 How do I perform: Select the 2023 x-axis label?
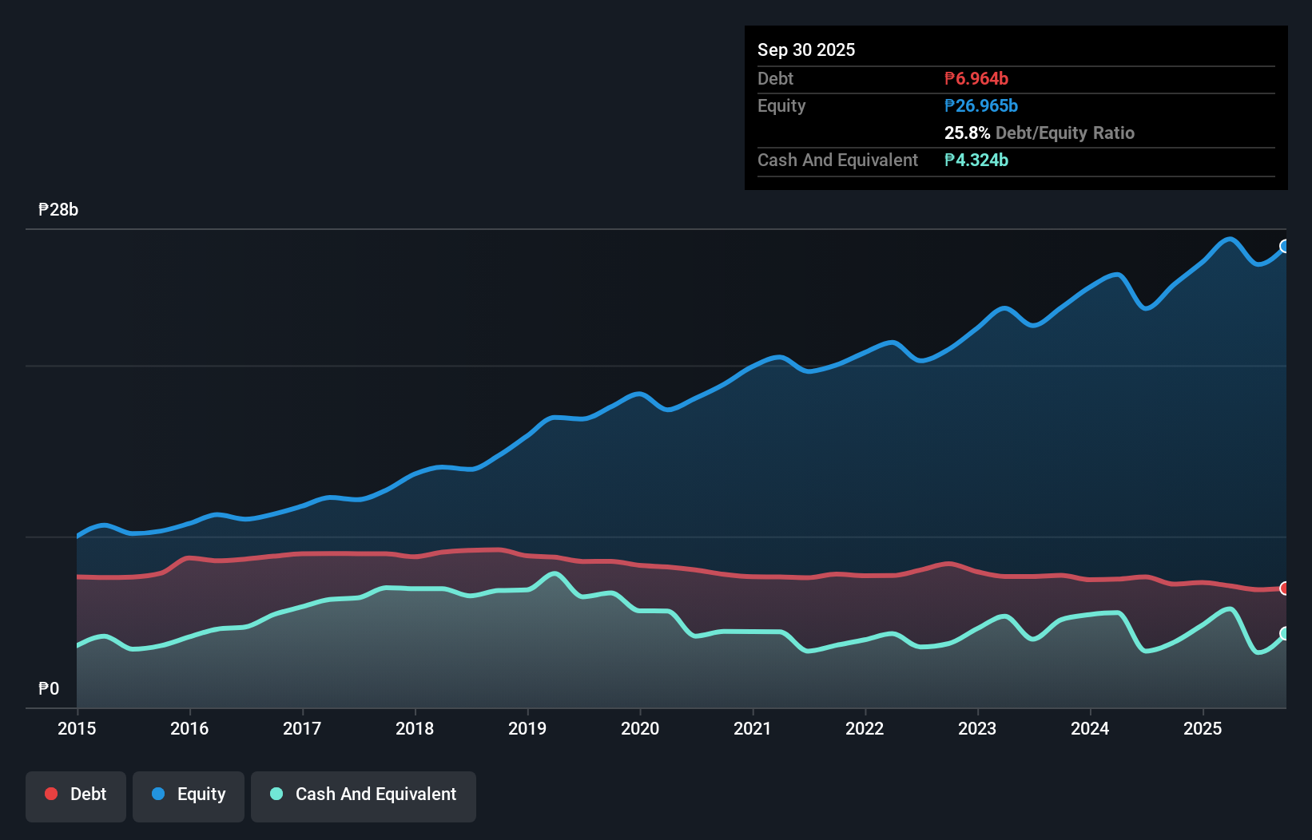point(977,728)
